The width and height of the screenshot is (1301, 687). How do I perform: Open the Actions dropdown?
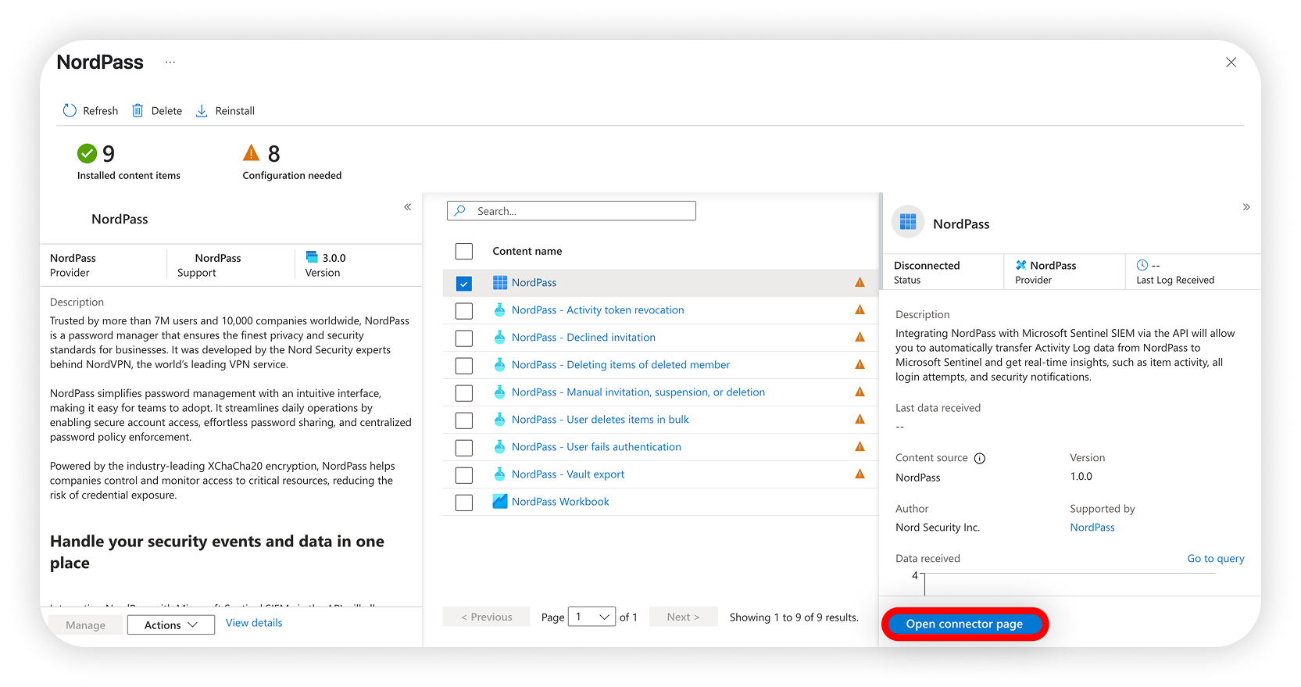pos(170,625)
